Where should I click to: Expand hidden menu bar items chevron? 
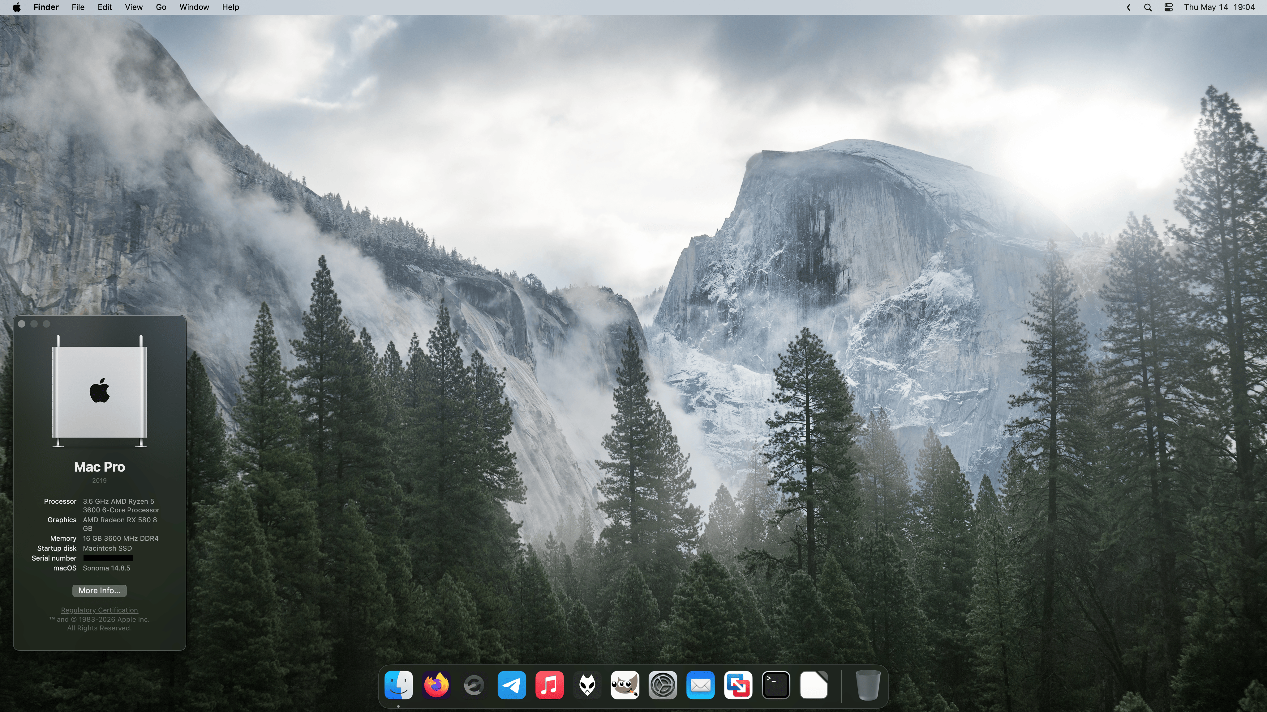pos(1128,7)
